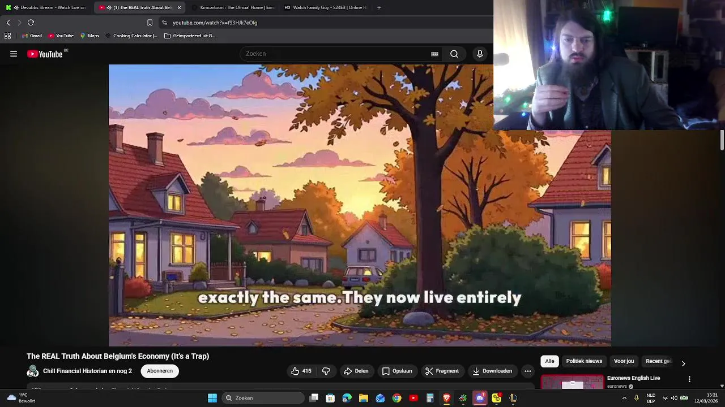Open the browser apps grid icon
This screenshot has width=725, height=407.
[7, 36]
